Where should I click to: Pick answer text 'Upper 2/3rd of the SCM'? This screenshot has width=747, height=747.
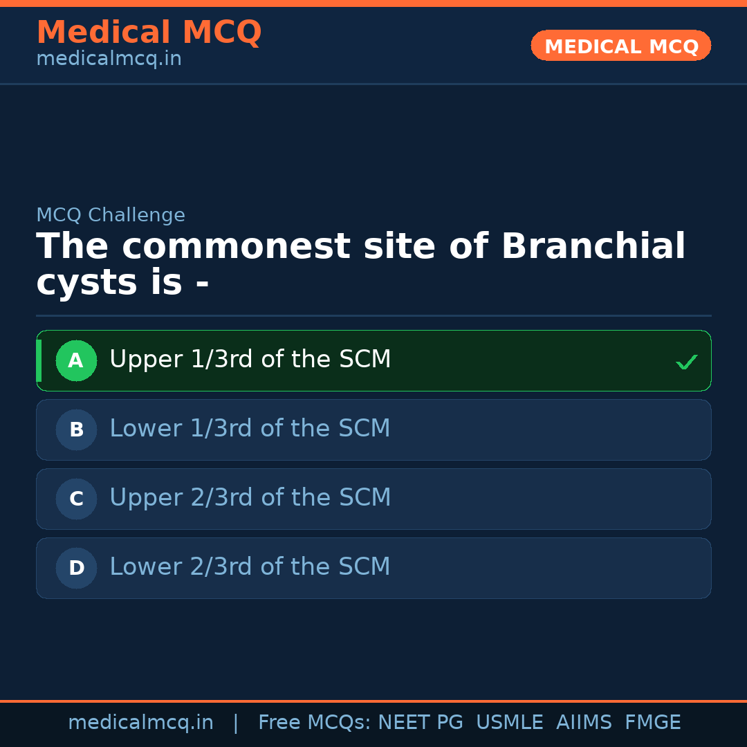click(250, 498)
